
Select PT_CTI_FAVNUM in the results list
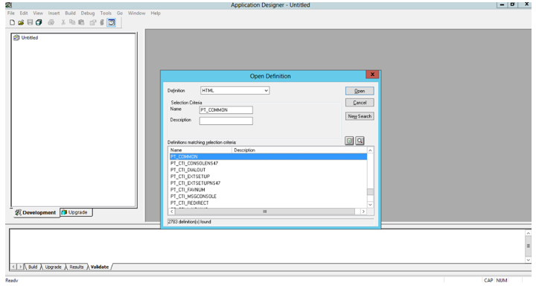tap(268, 189)
